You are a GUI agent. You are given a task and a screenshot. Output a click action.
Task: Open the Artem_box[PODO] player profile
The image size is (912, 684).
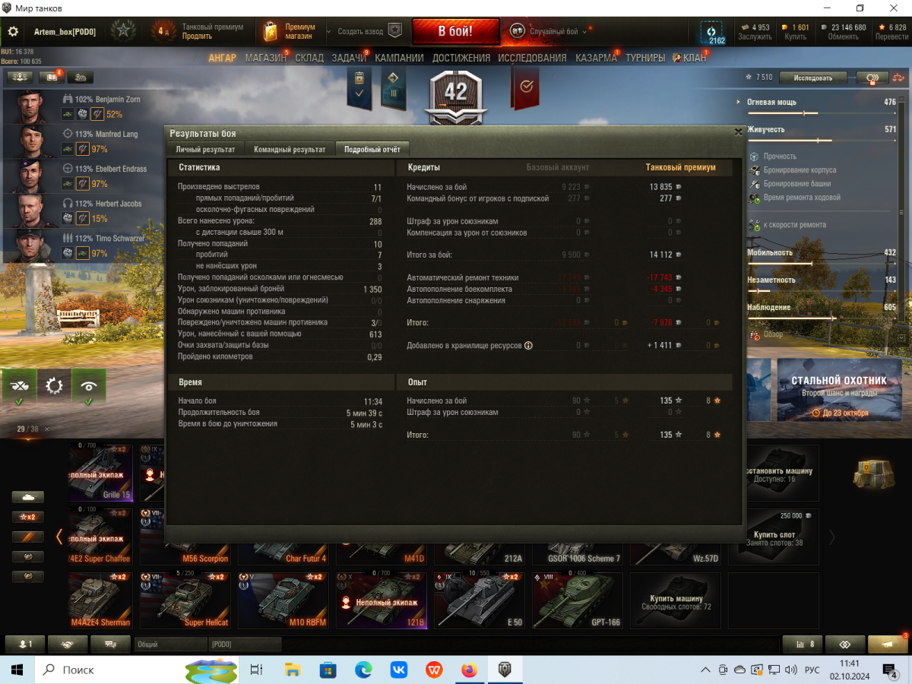point(65,32)
